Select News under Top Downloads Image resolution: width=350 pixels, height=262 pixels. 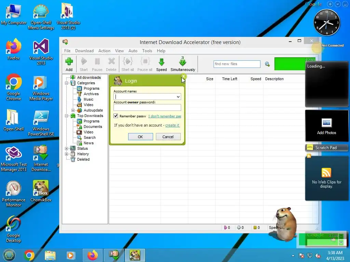(x=89, y=143)
